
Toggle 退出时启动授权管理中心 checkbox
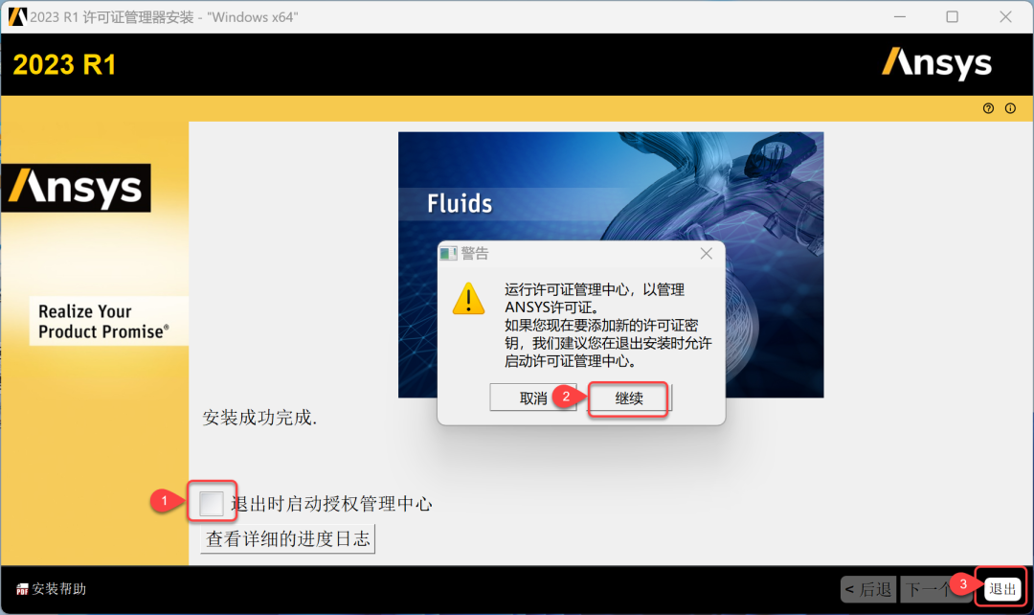pyautogui.click(x=212, y=504)
